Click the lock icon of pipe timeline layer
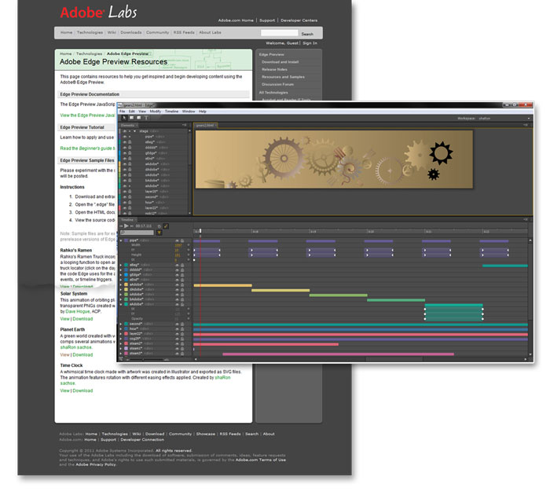Viewport: 550px width, 495px height. coord(182,240)
